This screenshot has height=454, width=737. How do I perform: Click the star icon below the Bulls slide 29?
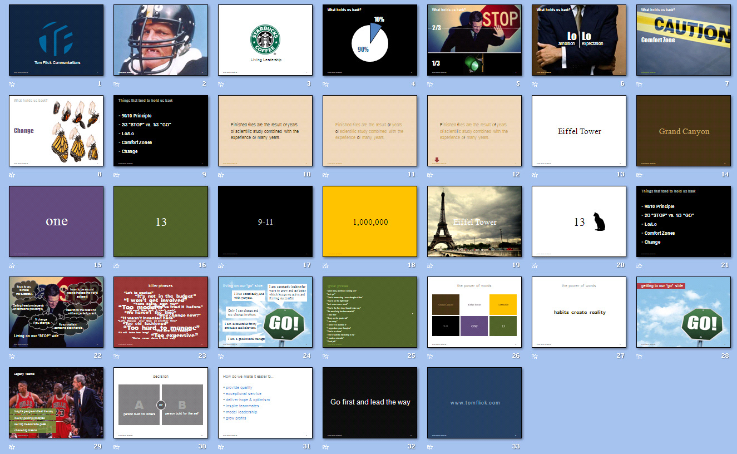coord(12,447)
